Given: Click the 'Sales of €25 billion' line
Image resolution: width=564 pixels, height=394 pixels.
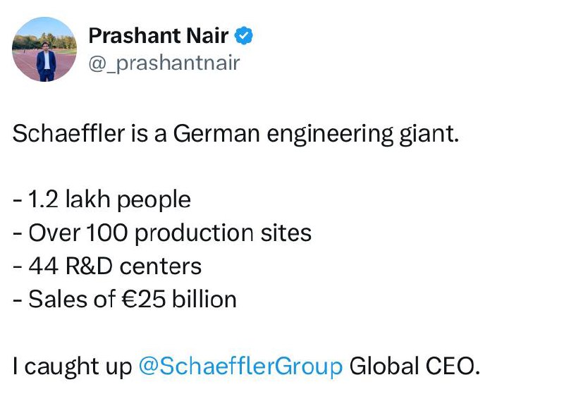Looking at the screenshot, I should (x=125, y=300).
